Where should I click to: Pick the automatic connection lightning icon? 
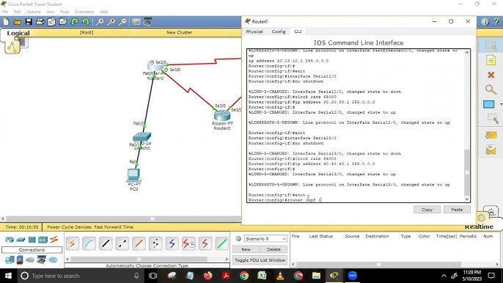(x=72, y=243)
